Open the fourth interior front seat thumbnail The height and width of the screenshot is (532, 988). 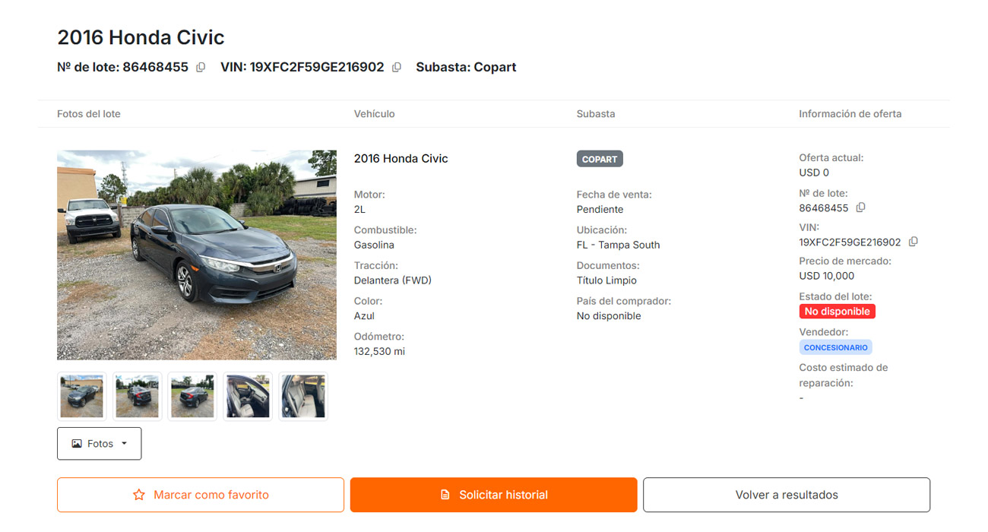pyautogui.click(x=248, y=396)
